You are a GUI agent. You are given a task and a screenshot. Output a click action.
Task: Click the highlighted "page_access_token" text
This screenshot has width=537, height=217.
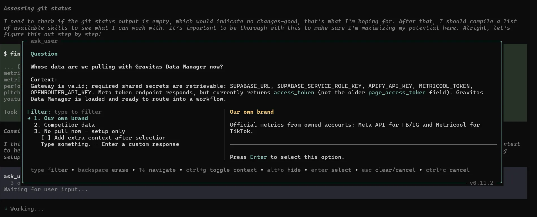(397, 92)
